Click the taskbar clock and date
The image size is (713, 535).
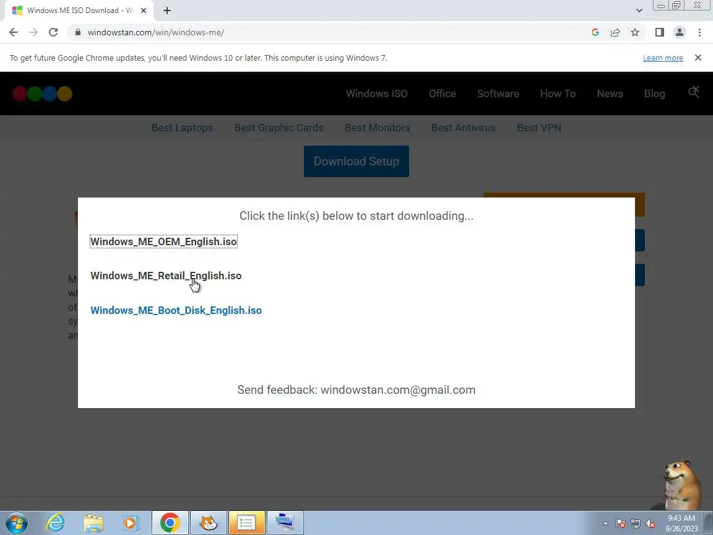pos(681,523)
